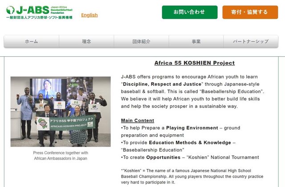The height and width of the screenshot is (187, 285).
Task: Click the Japanese organization name under the logo
Action: 39,18
